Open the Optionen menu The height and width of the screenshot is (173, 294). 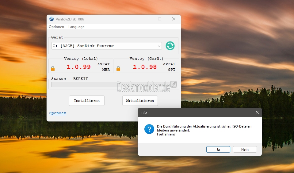[x=56, y=27]
